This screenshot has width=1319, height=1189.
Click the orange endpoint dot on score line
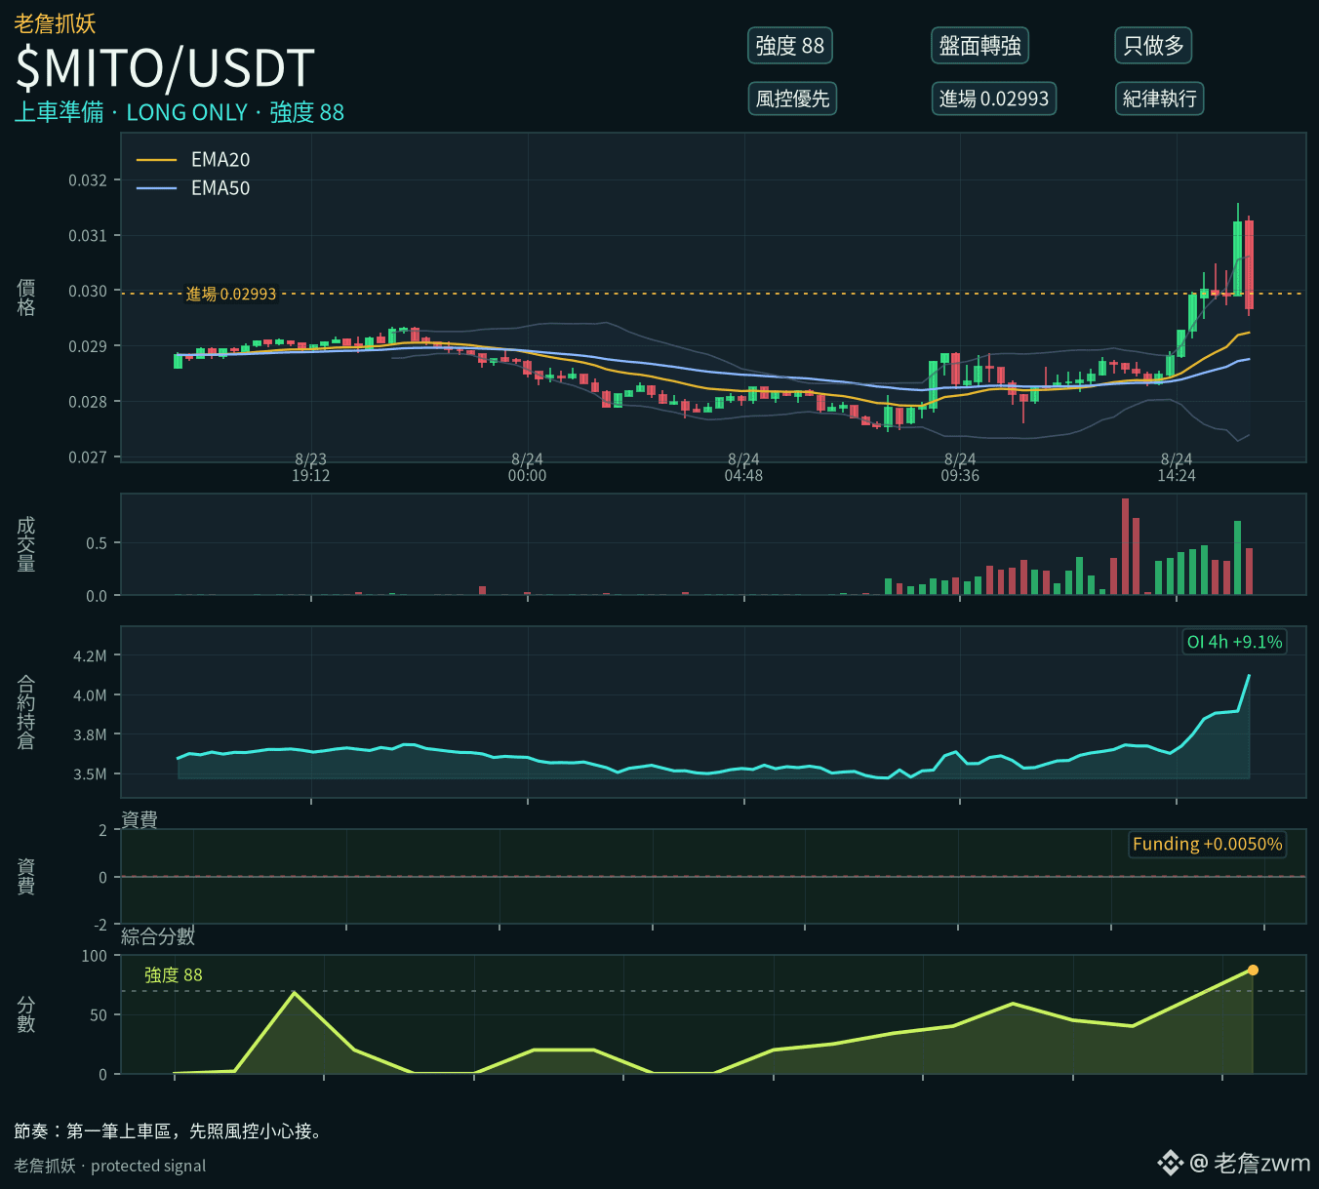[x=1253, y=970]
